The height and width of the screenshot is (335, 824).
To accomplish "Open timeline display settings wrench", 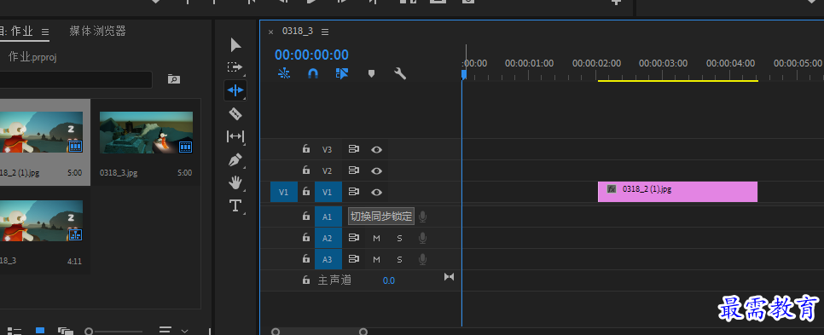I will click(x=400, y=73).
